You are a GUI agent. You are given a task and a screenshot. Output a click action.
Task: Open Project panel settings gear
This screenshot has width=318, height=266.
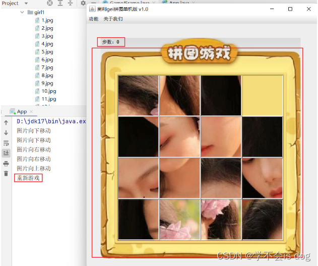(x=83, y=3)
